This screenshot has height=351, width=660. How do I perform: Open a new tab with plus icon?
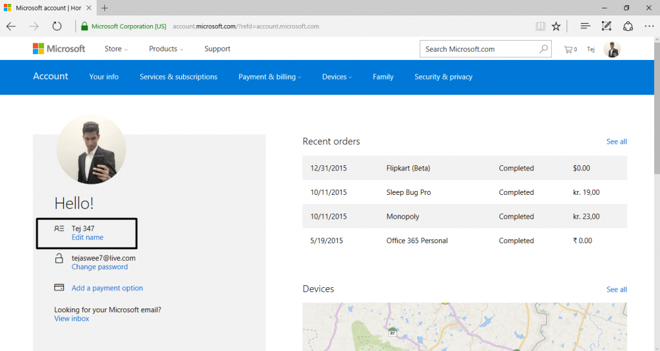tap(104, 8)
